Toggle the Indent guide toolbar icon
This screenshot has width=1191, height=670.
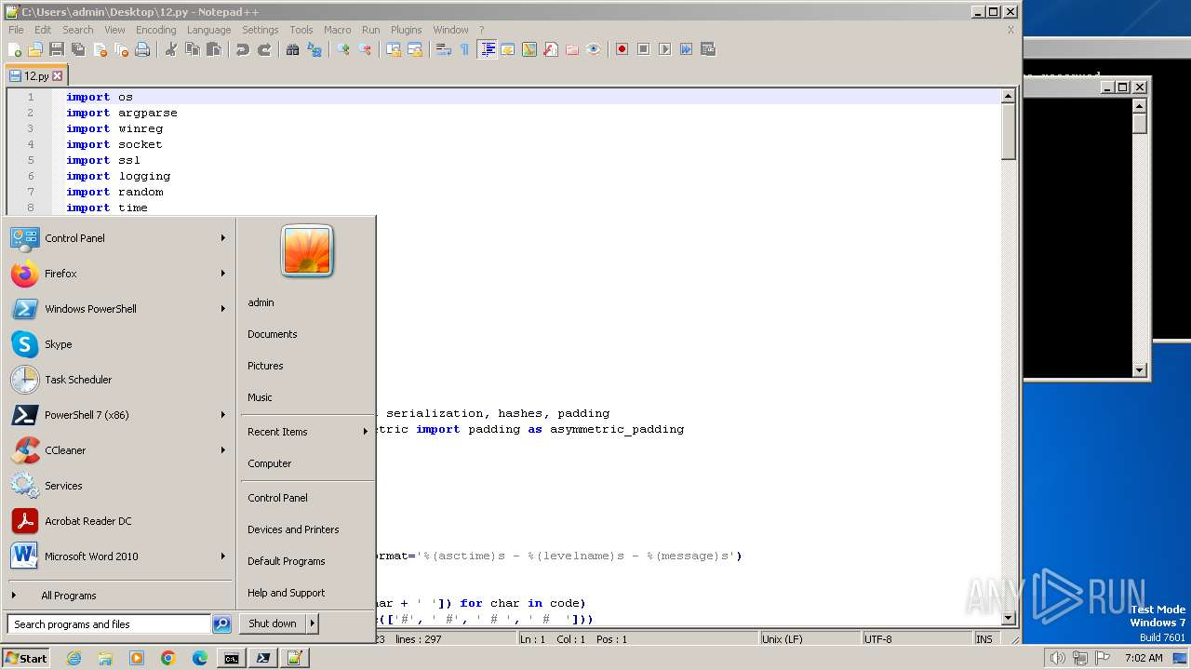(487, 49)
